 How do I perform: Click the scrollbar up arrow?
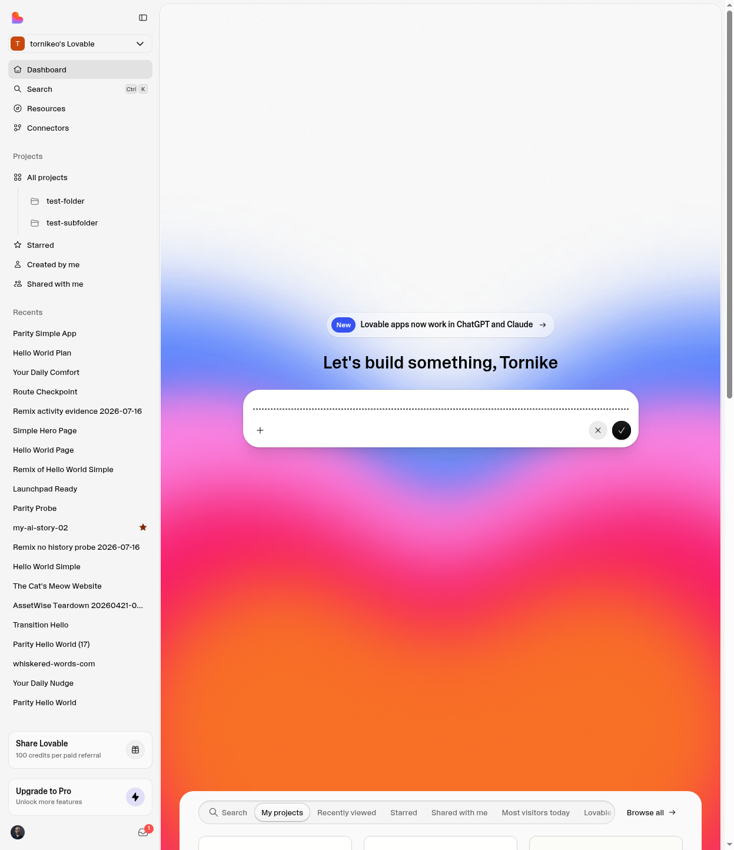pyautogui.click(x=730, y=4)
